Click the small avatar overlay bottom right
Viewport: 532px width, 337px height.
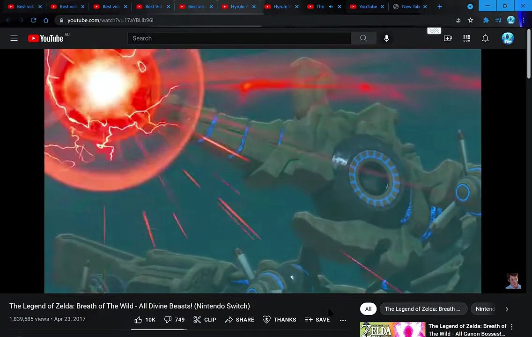pos(513,281)
